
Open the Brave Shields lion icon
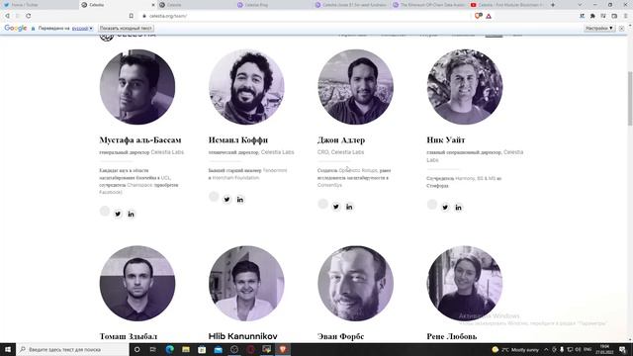(x=478, y=16)
